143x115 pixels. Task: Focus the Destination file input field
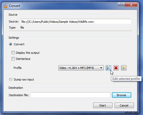coord(70,95)
